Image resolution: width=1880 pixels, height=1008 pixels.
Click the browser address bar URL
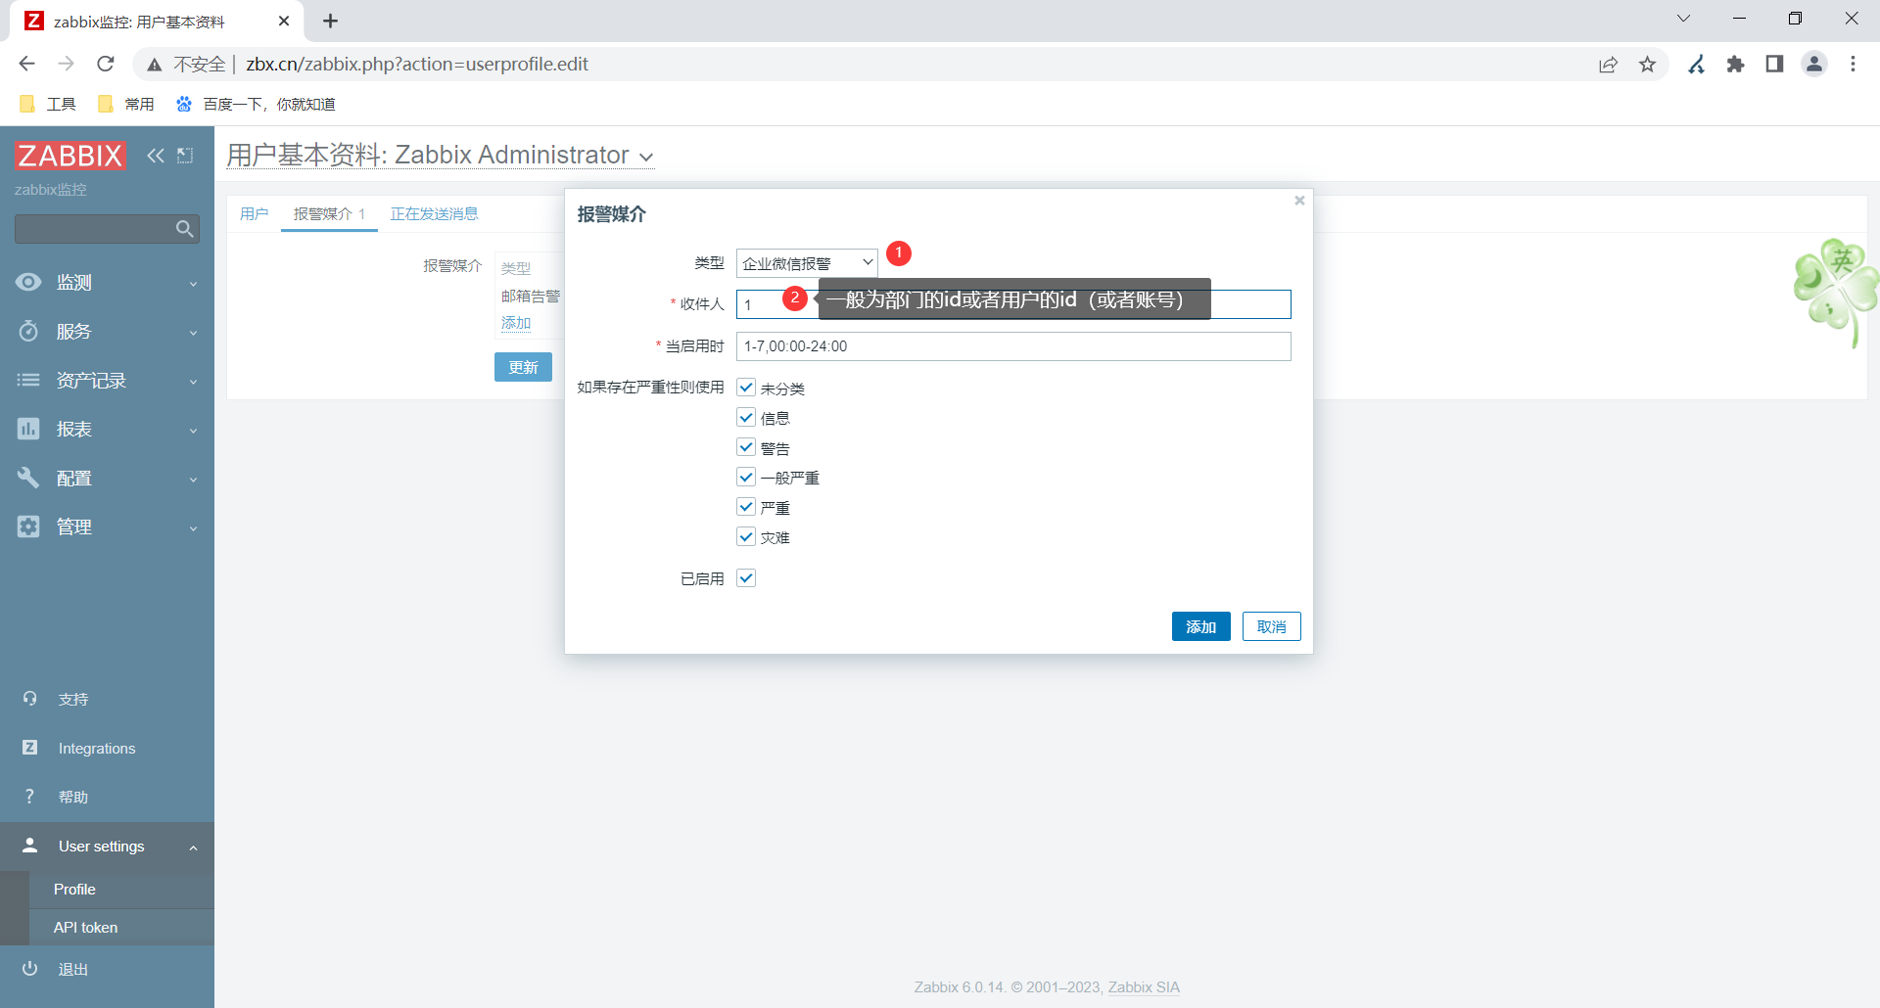417,64
